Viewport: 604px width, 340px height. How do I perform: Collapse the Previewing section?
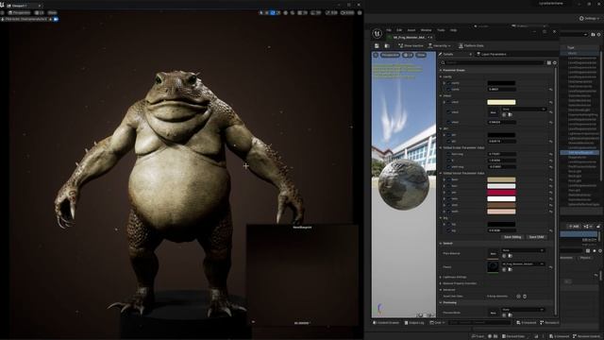pos(441,302)
